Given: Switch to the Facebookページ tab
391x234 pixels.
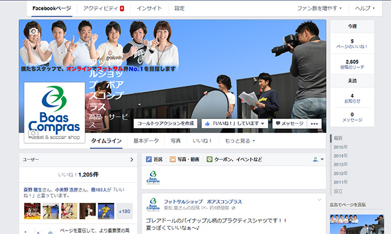Looking at the screenshot, I should click(52, 9).
